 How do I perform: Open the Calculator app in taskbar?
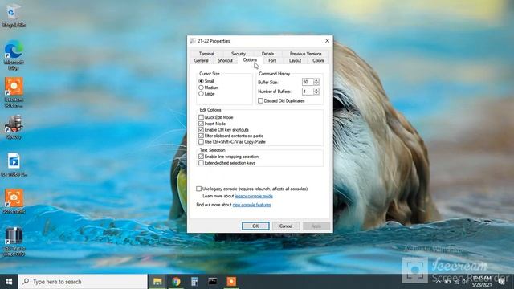click(194, 282)
